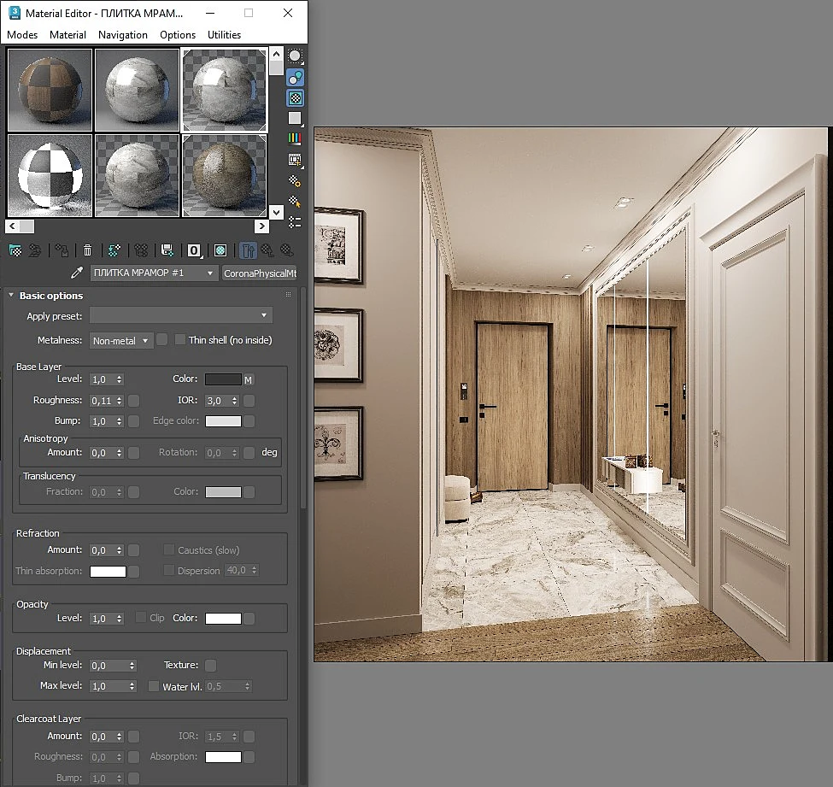Click the Video Color Check icon
This screenshot has height=787, width=833.
click(x=295, y=138)
